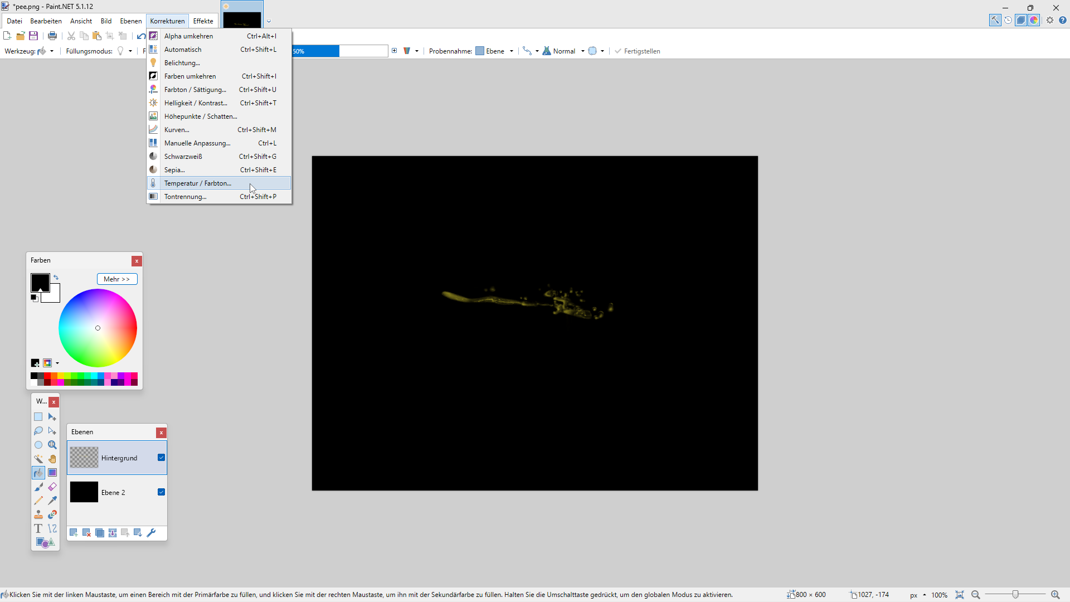Toggle the Layers window button at top right
This screenshot has width=1070, height=602.
1021,20
